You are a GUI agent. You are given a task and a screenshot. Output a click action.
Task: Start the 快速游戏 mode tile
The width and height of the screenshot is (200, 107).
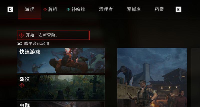(x=61, y=60)
